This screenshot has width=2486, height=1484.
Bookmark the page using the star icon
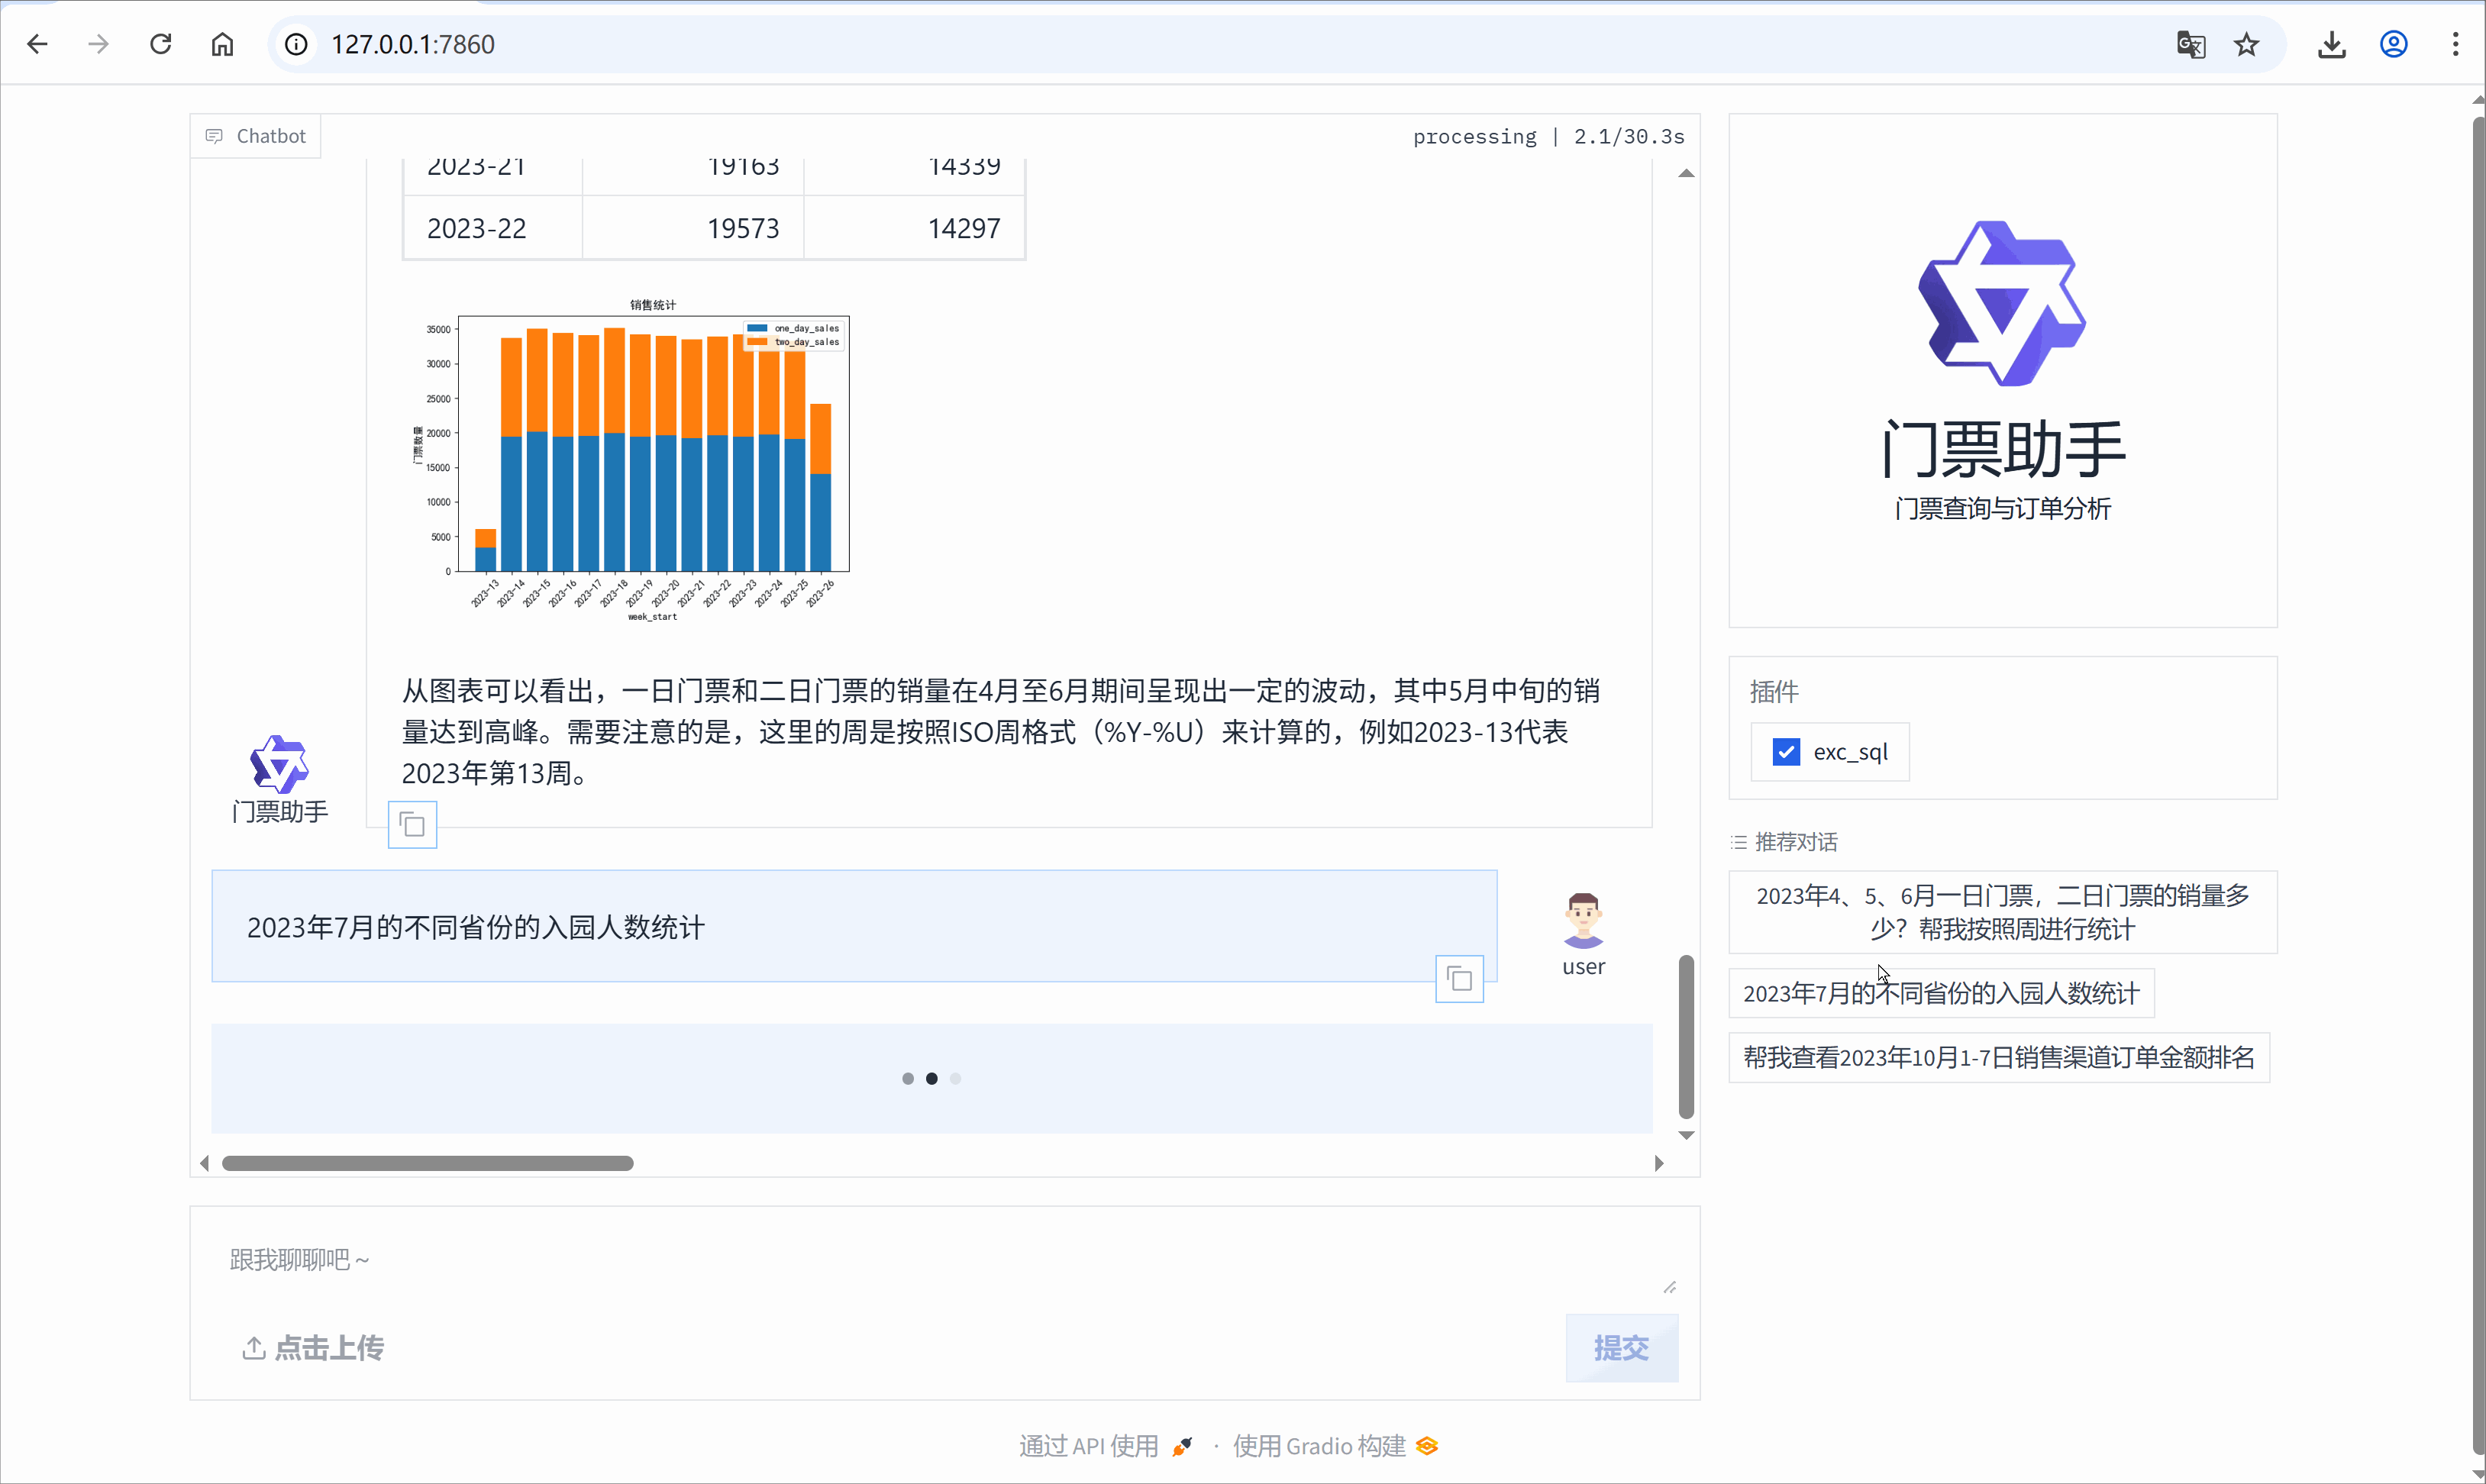[x=2245, y=44]
